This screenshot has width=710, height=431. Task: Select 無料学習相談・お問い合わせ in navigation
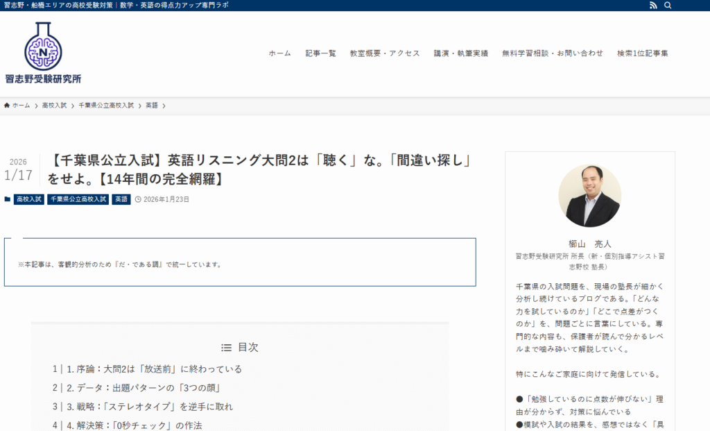pyautogui.click(x=553, y=53)
